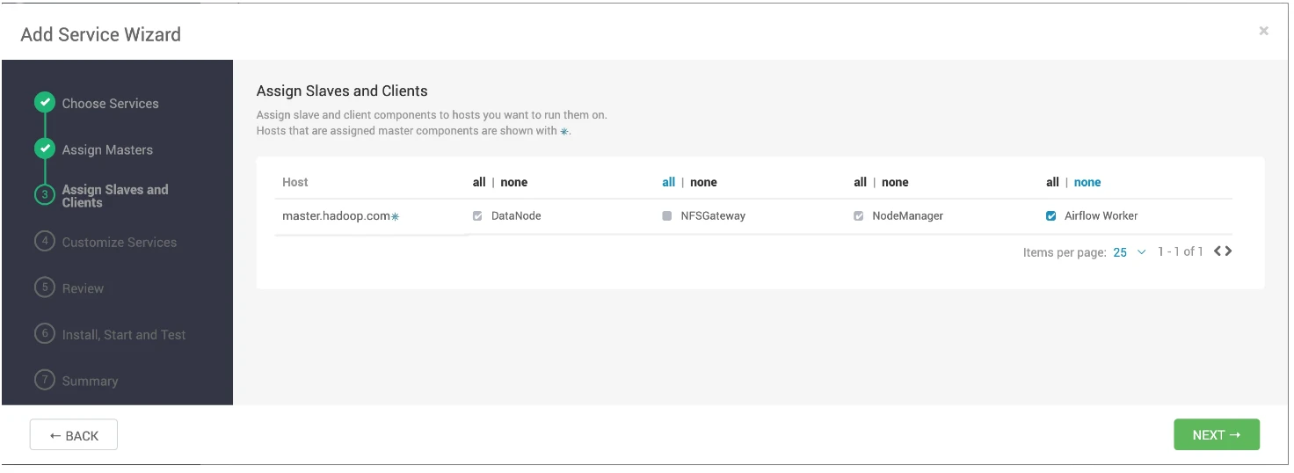This screenshot has width=1294, height=473.
Task: Uncheck the Airflow Worker checkbox
Action: click(1050, 215)
